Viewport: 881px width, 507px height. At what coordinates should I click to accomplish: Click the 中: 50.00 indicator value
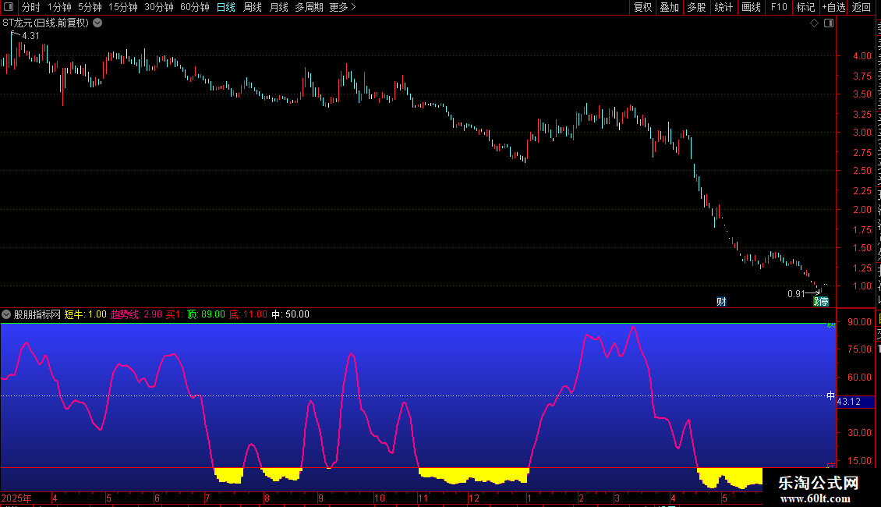pos(291,314)
